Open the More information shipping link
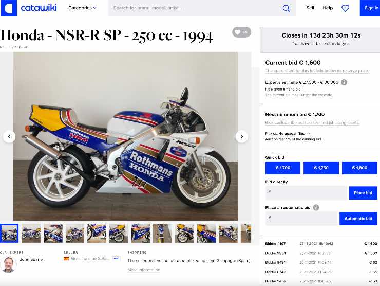 click(x=144, y=270)
